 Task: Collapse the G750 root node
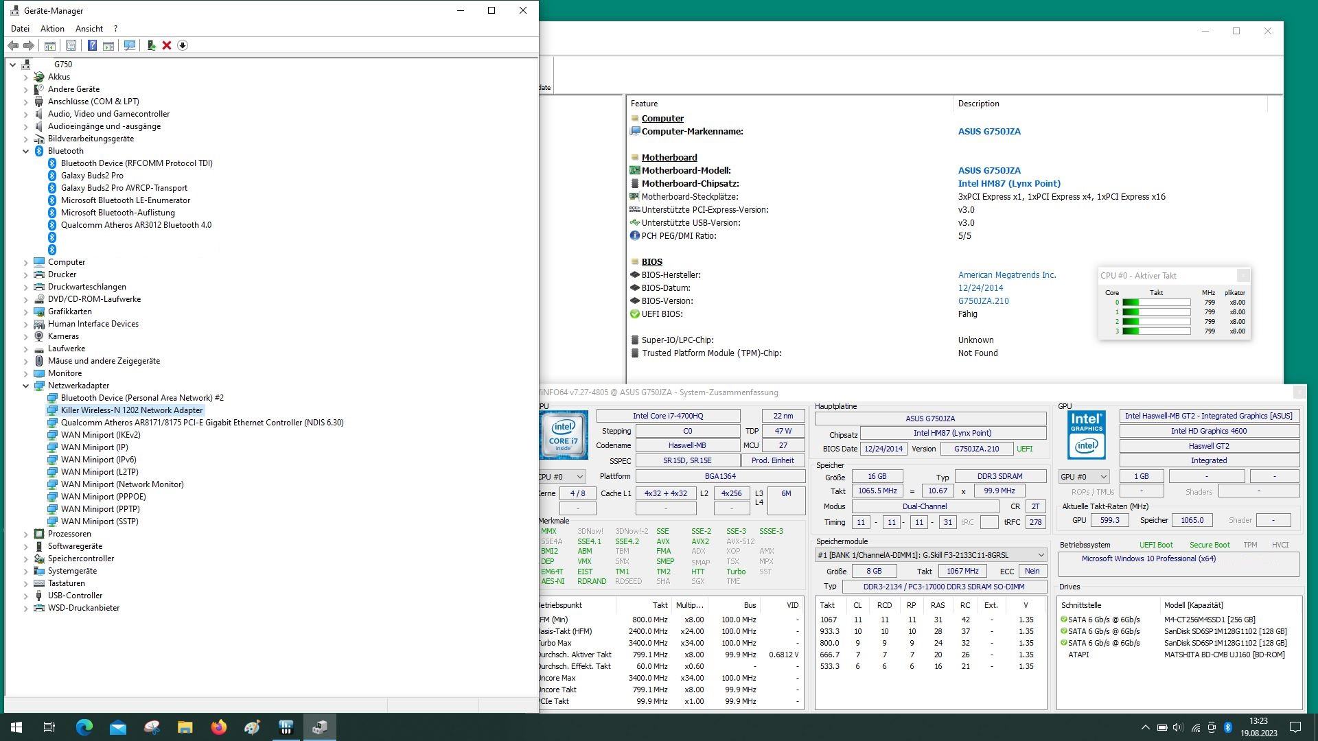point(13,64)
